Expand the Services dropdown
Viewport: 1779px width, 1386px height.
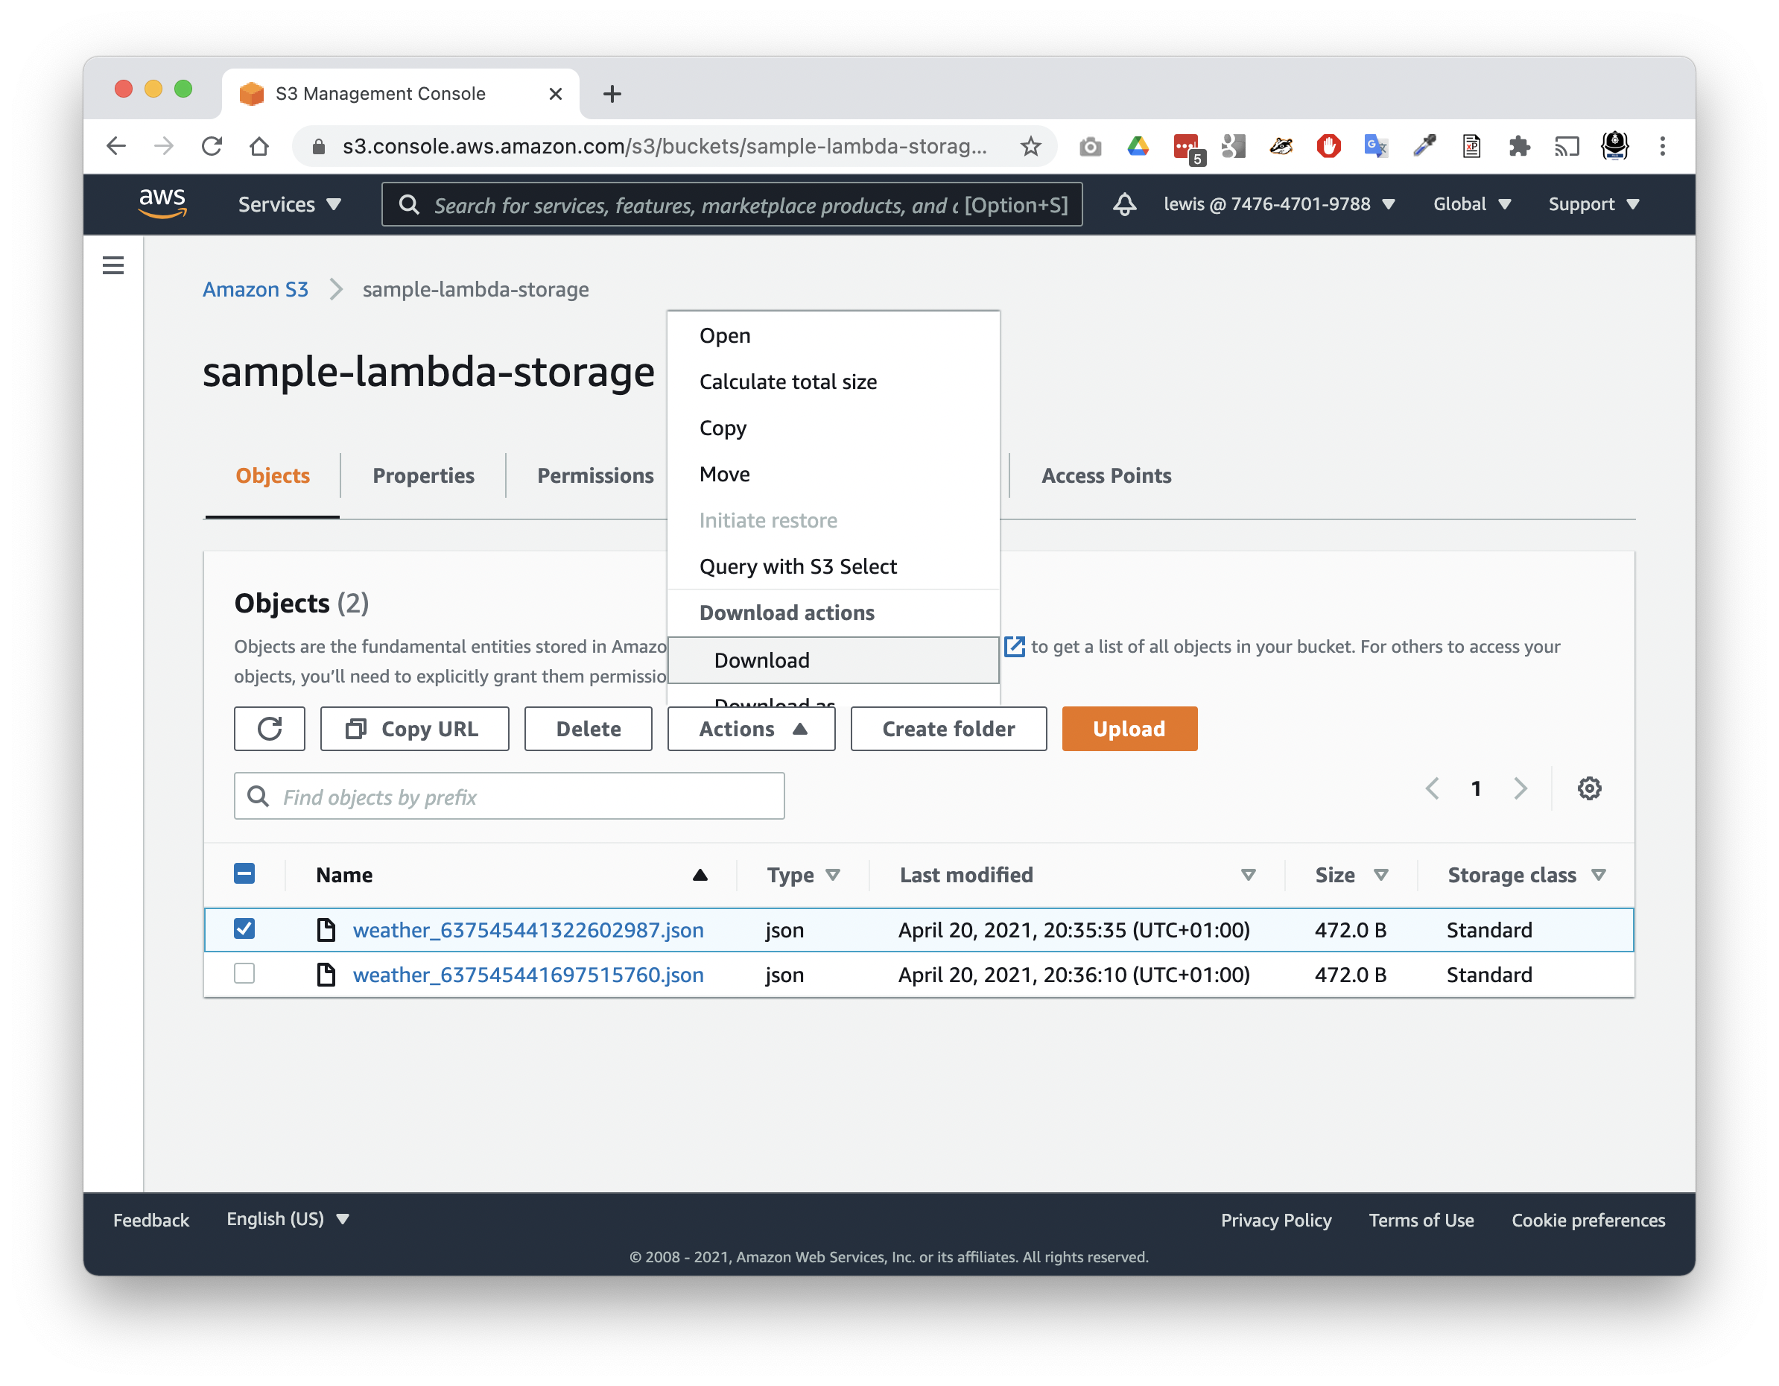289,204
